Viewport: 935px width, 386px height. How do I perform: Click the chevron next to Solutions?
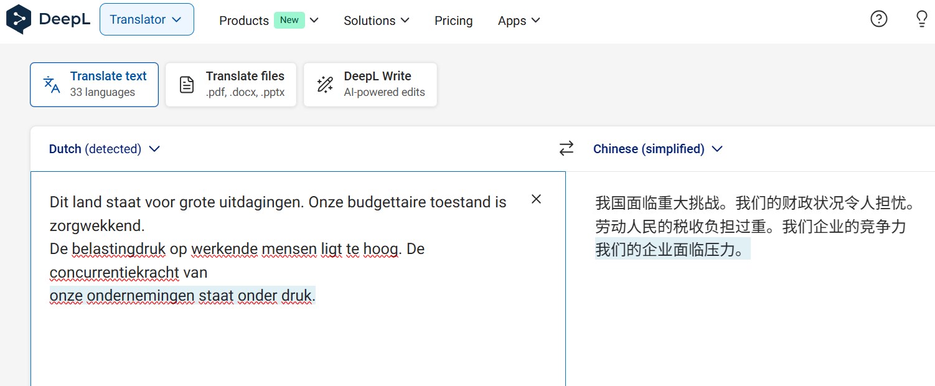click(405, 20)
